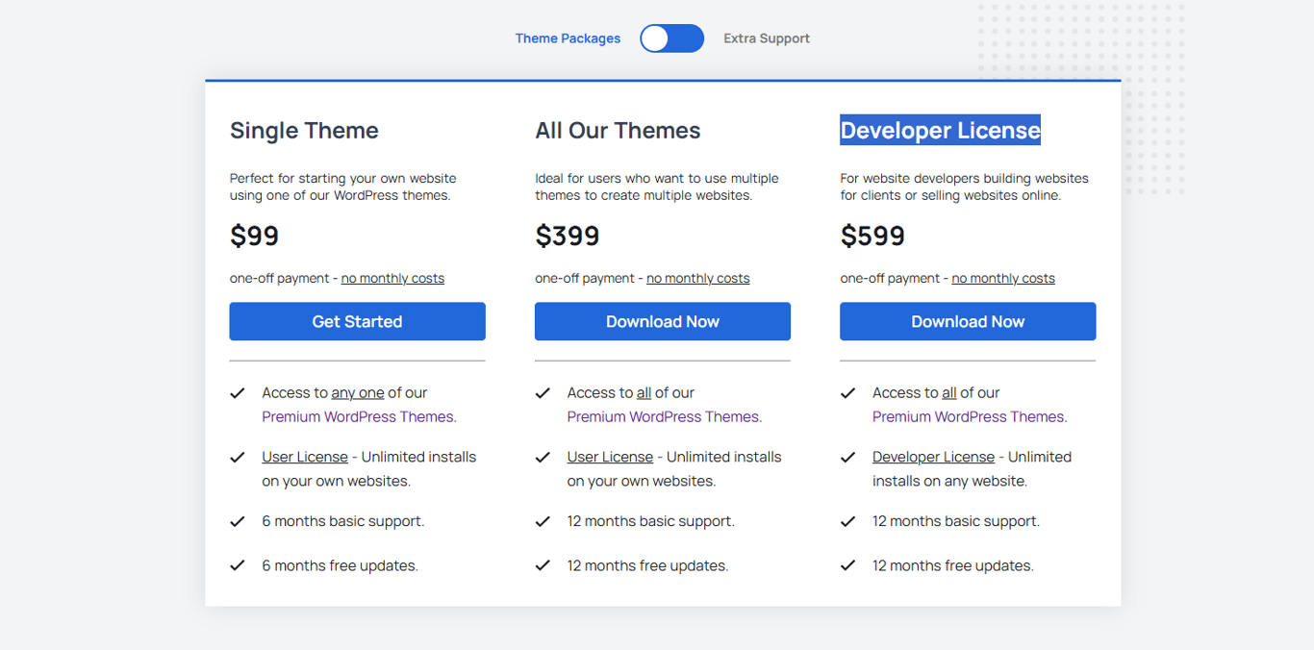Click 'no monthly costs' under $599
The width and height of the screenshot is (1314, 650).
[1003, 278]
